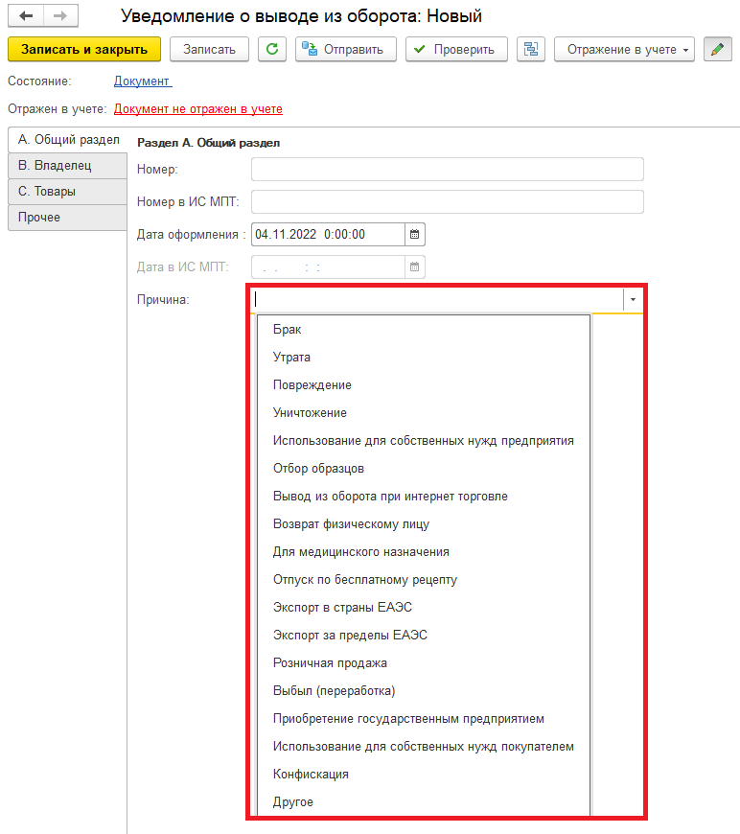Switch to the Прочее tab
The width and height of the screenshot is (740, 834).
pos(67,218)
